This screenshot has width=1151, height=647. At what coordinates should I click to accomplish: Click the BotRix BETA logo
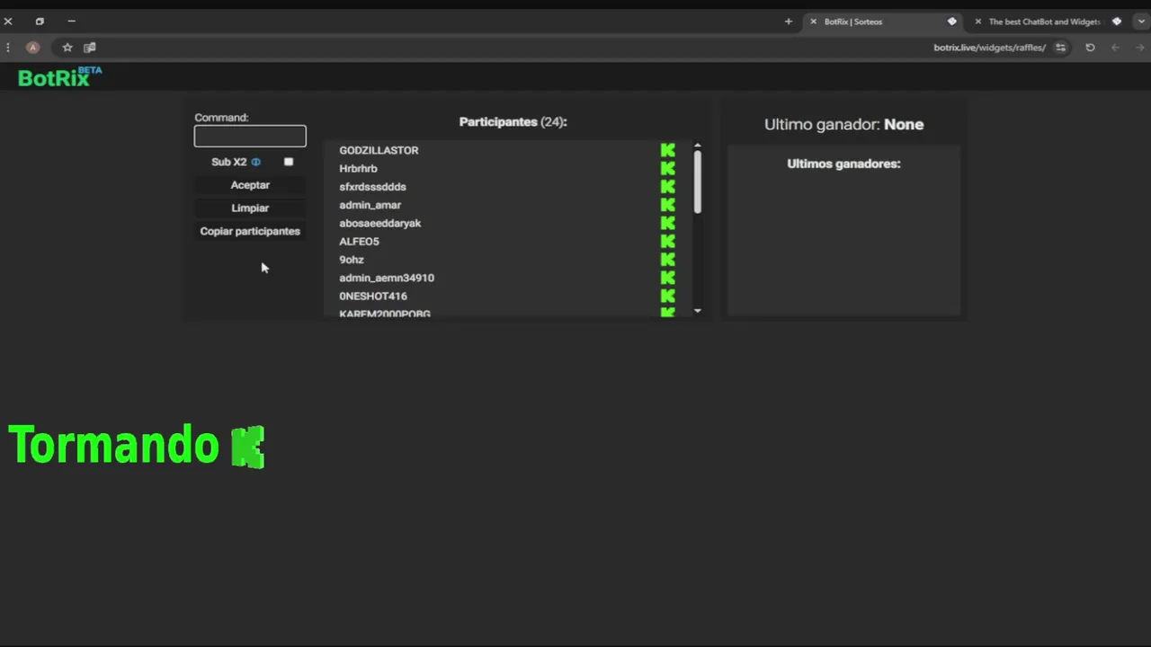[x=59, y=77]
